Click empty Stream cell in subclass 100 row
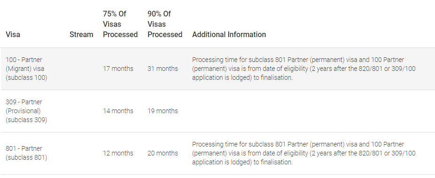 [81, 69]
